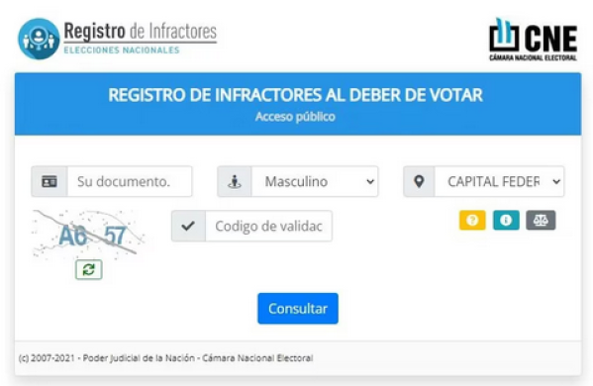Click the Acceso público subtitle
The image size is (593, 386).
pyautogui.click(x=295, y=117)
